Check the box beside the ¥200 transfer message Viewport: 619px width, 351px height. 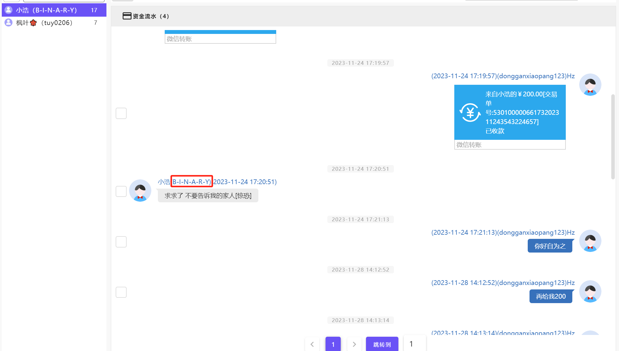point(121,113)
